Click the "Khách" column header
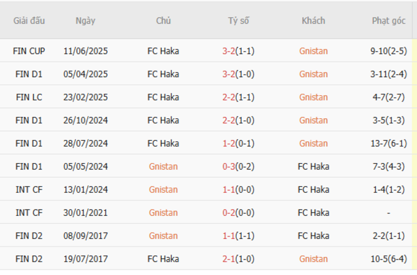Screen dimensions: 417x275 click(x=313, y=21)
